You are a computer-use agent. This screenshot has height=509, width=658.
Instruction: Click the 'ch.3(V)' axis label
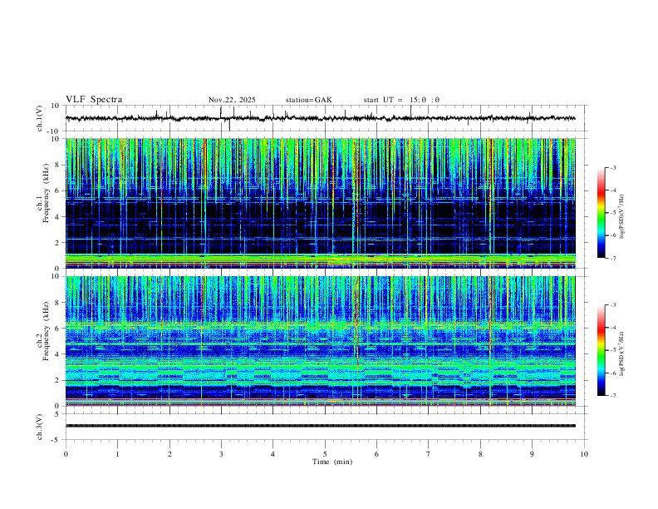40,427
